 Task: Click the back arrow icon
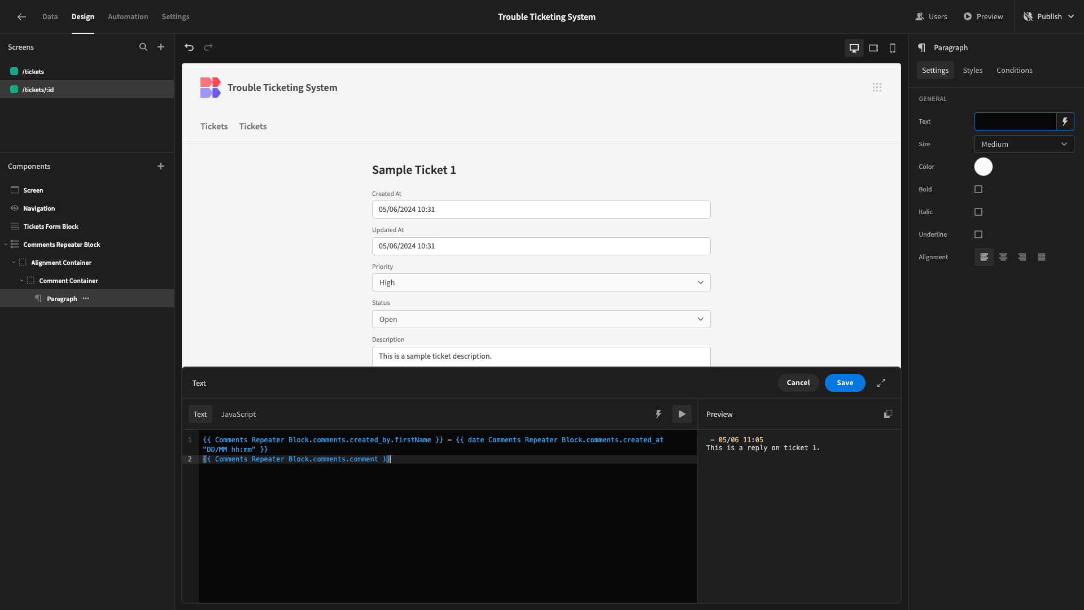coord(21,17)
